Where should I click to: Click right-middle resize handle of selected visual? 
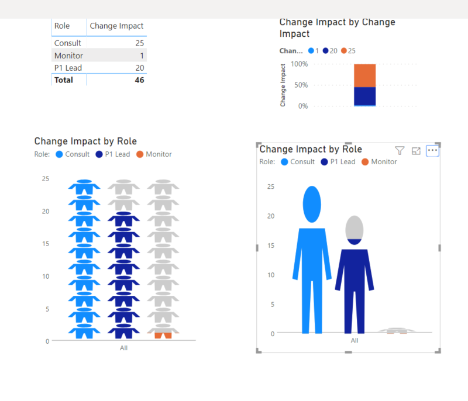(439, 248)
